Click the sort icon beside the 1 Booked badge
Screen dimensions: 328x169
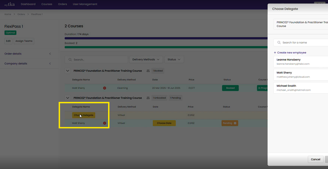pyautogui.click(x=148, y=71)
